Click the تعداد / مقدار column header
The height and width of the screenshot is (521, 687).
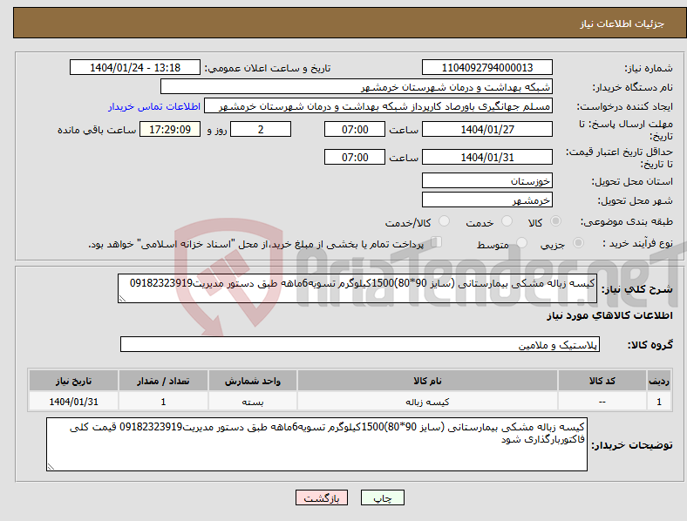pyautogui.click(x=163, y=381)
